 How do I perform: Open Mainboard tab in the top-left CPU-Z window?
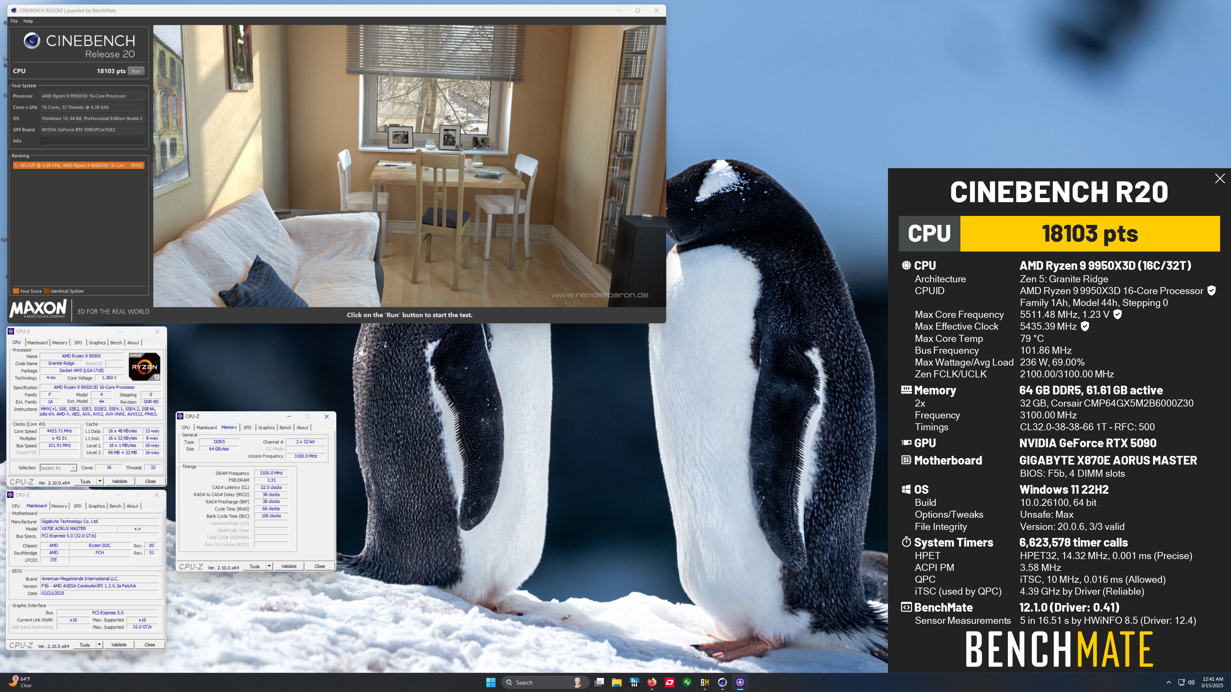coord(37,342)
